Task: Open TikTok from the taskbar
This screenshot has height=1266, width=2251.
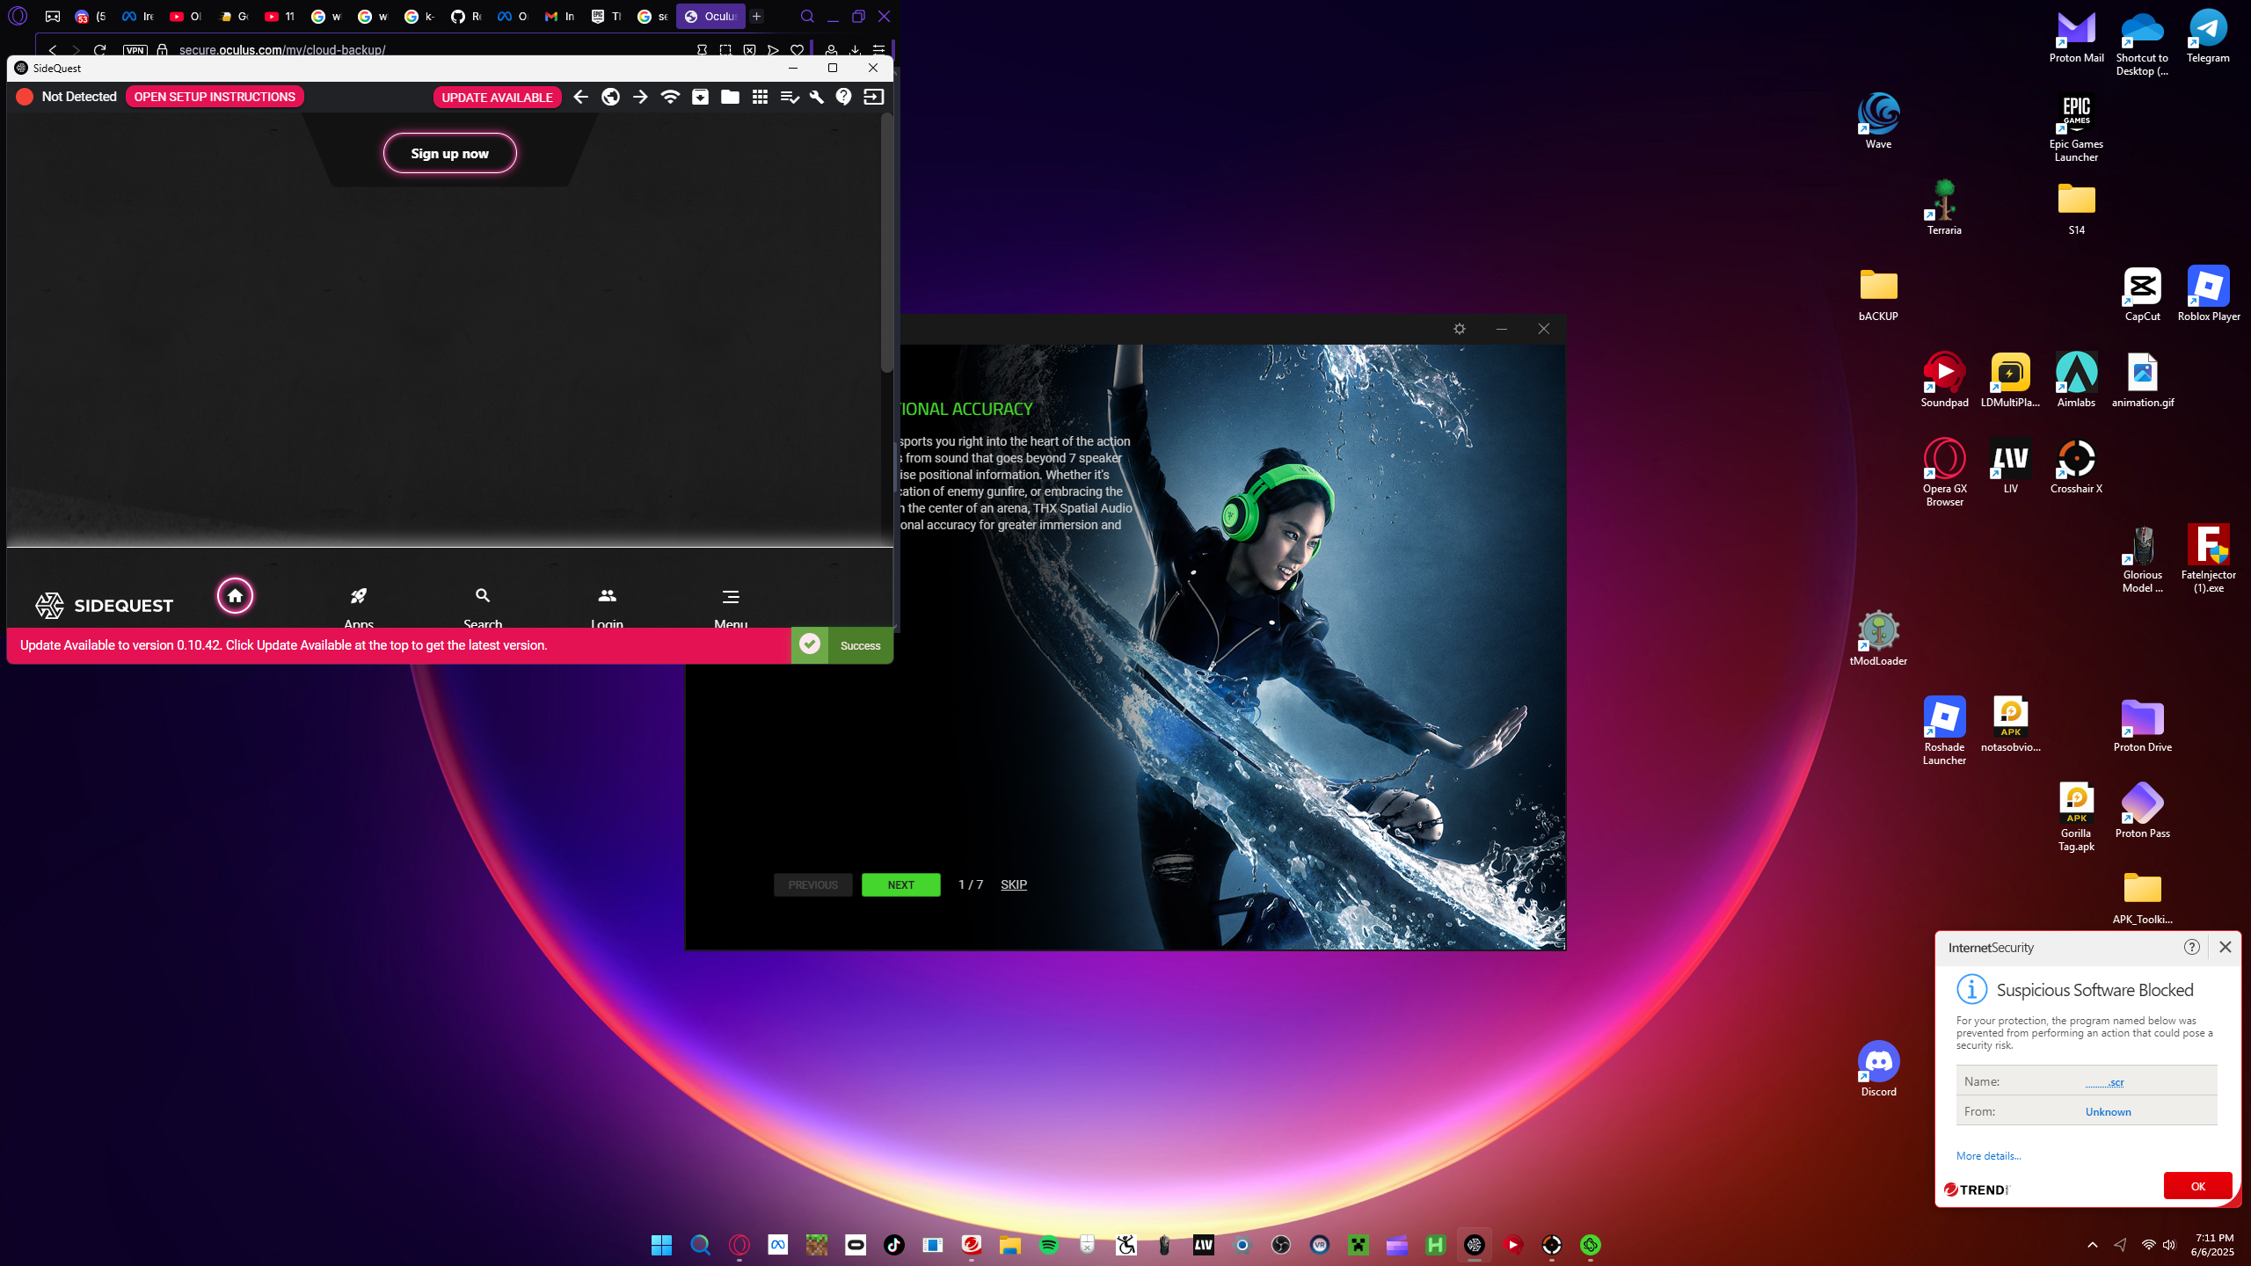Action: [x=893, y=1245]
